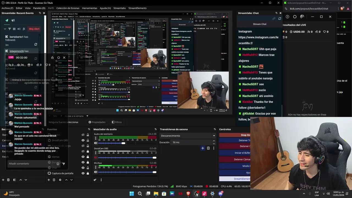
Task: Open StreamElements menu
Action: click(137, 8)
